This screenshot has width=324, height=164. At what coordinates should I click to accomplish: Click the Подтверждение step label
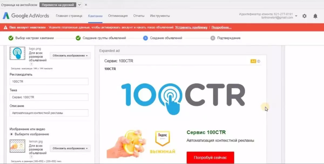pyautogui.click(x=229, y=38)
